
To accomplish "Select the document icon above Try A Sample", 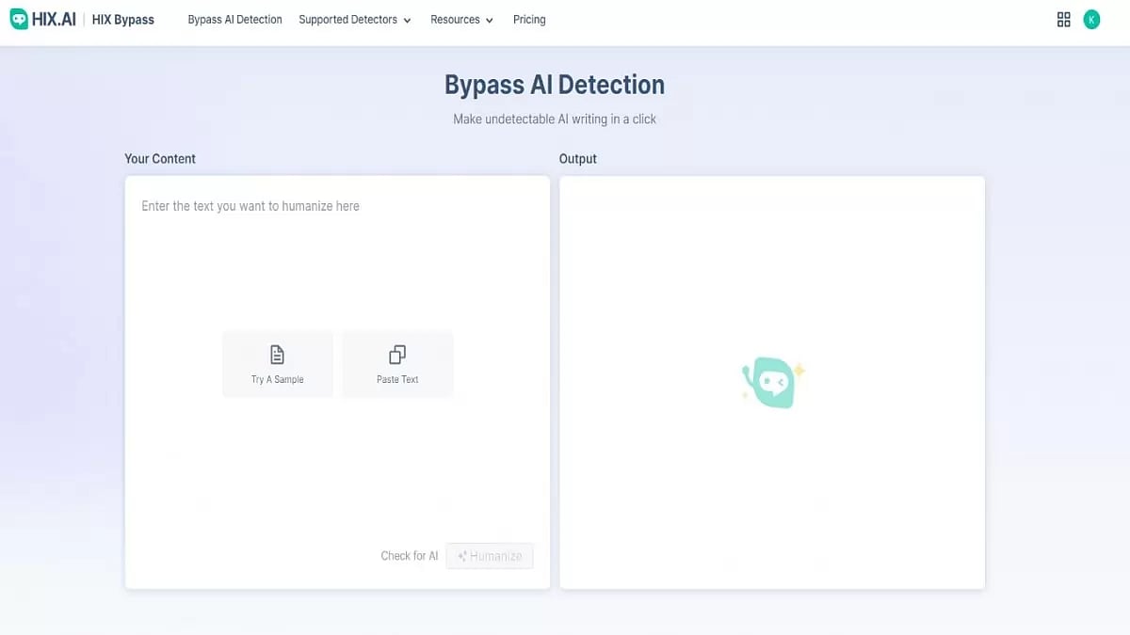I will 277,353.
